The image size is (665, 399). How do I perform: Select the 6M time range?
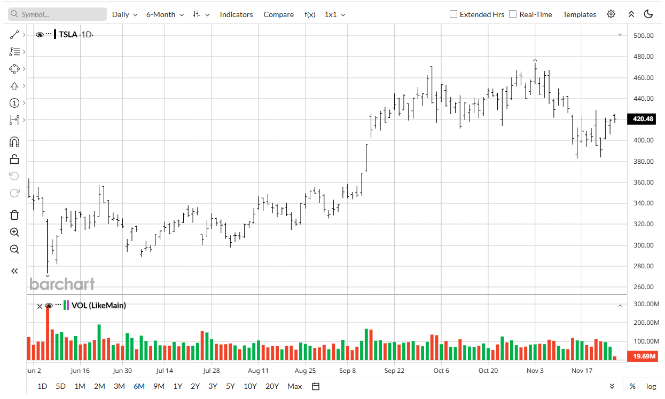coord(139,386)
